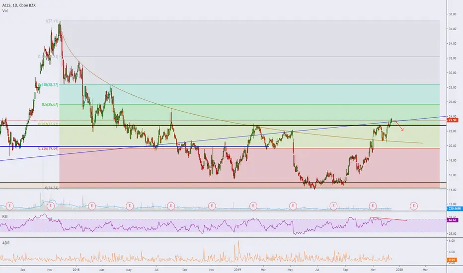The height and width of the screenshot is (273, 463).
Task: Select the 0.236(19.64) Fibonacci level label
Action: click(48, 148)
